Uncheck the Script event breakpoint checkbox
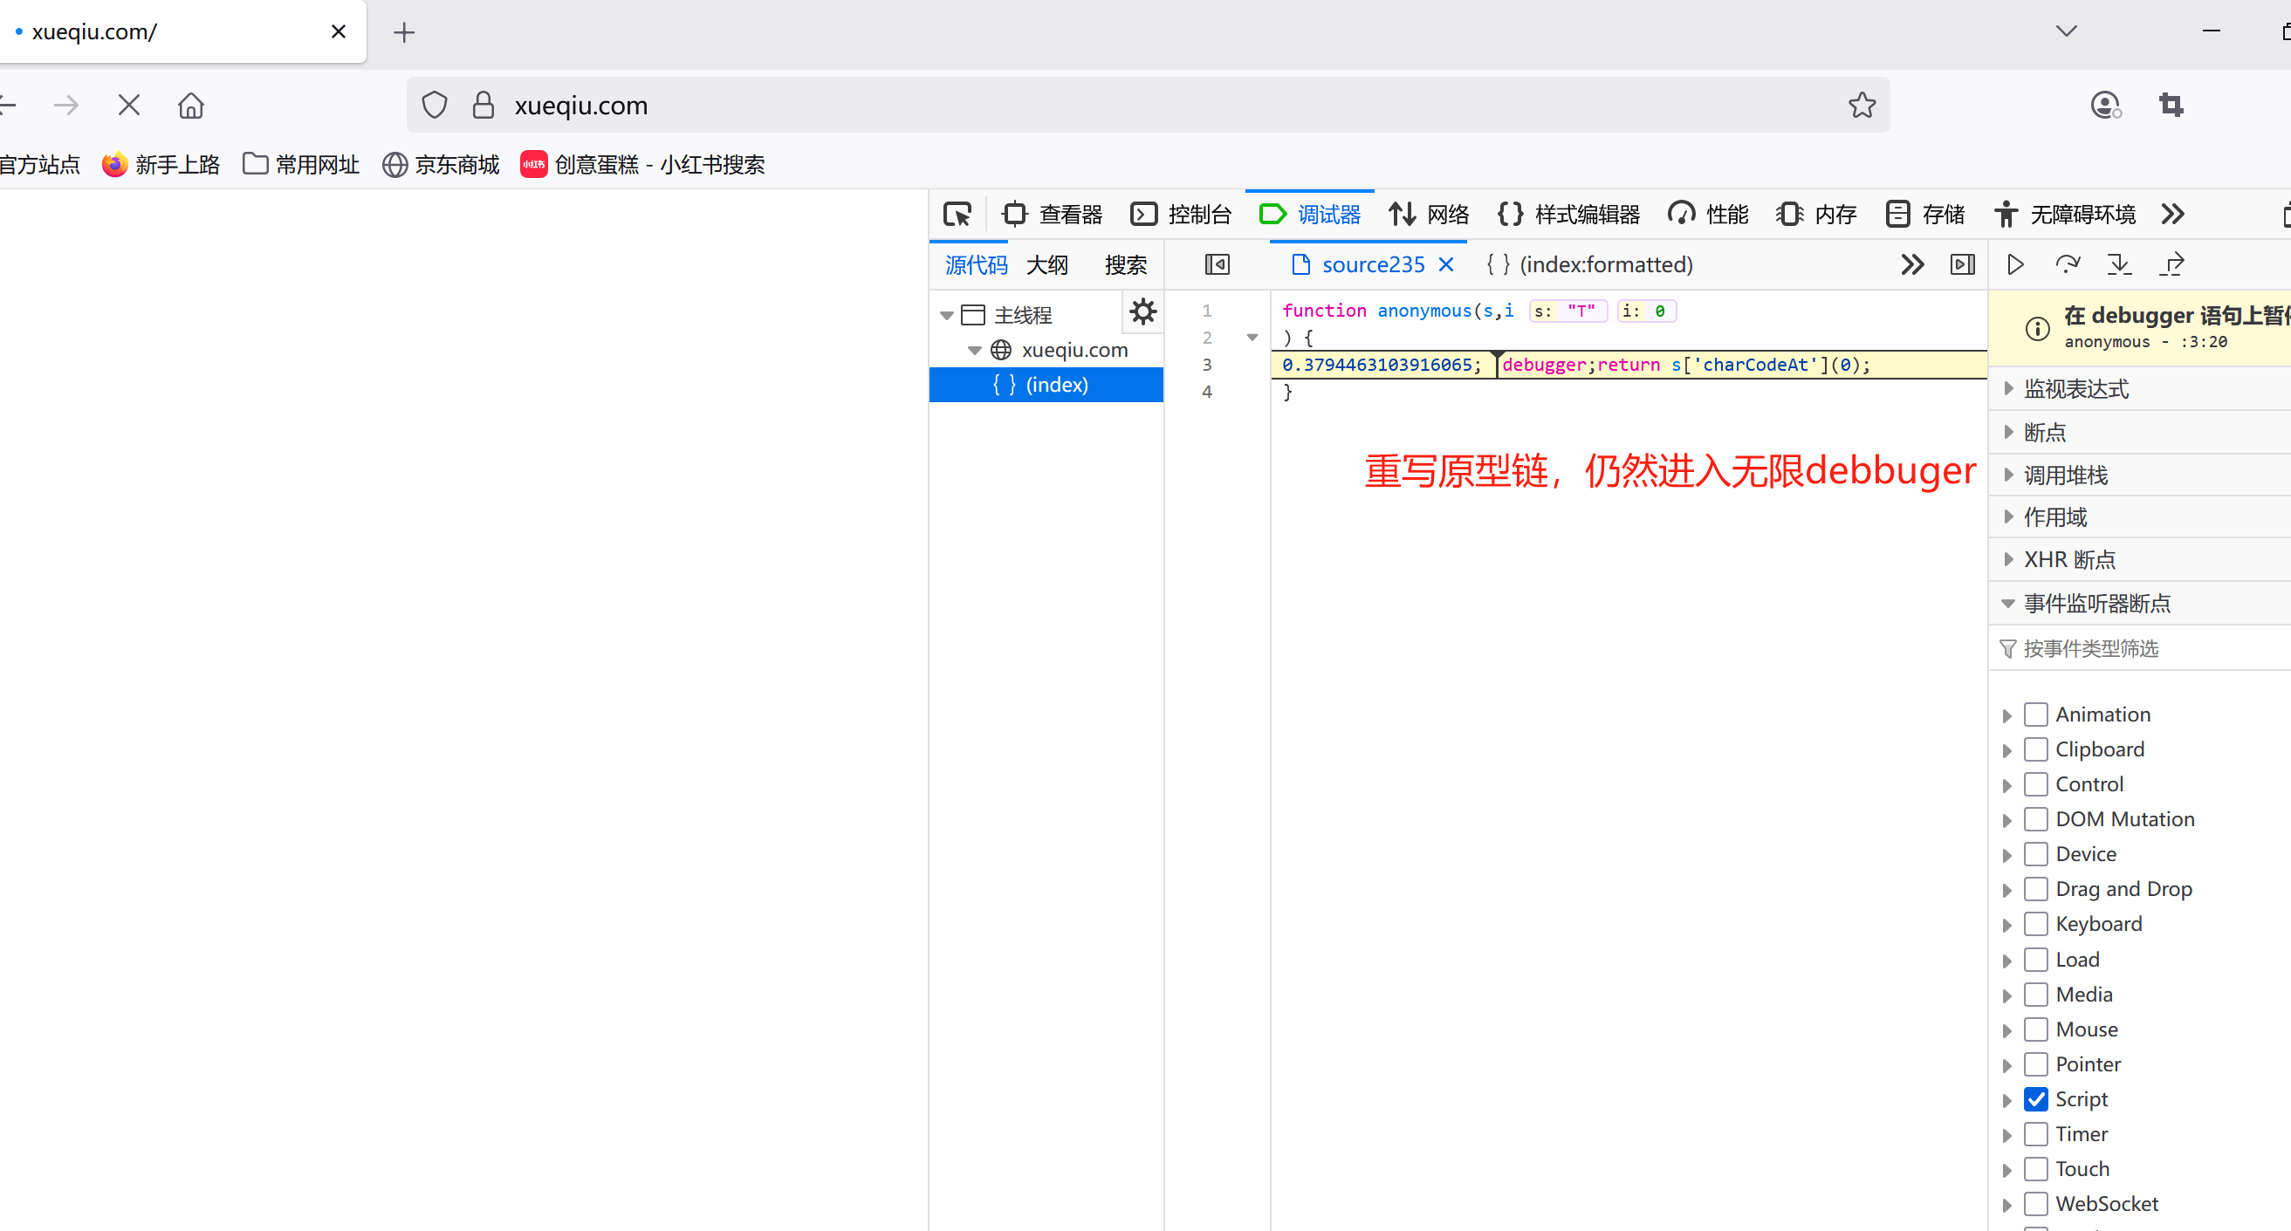The height and width of the screenshot is (1231, 2291). click(x=2036, y=1099)
